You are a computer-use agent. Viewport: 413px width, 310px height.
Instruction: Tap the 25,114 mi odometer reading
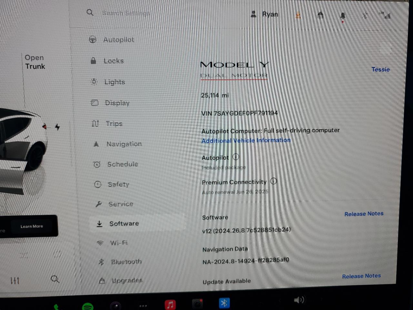pos(215,95)
